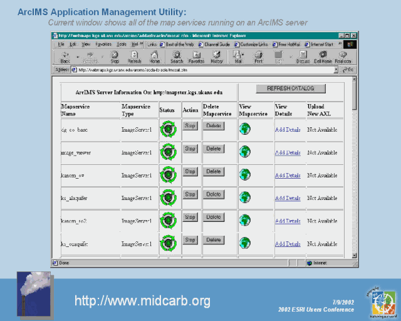Screen dimensions: 401x321
Task: Stop the kancrn_ov mapservice
Action: (x=190, y=171)
